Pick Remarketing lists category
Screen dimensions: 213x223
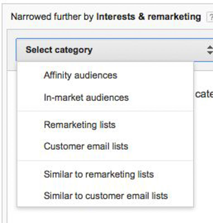point(79,125)
